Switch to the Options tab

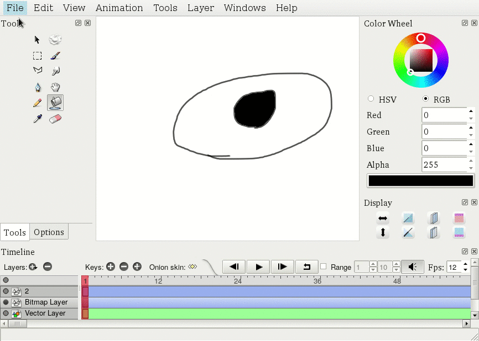pos(49,232)
